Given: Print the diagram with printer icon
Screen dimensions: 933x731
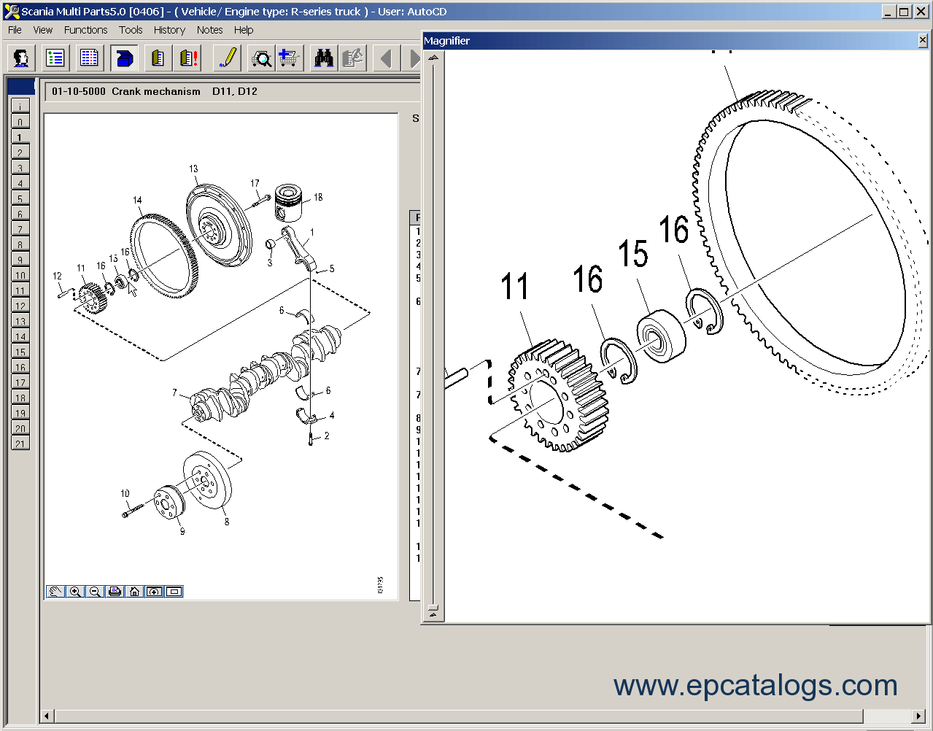Looking at the screenshot, I should click(115, 592).
